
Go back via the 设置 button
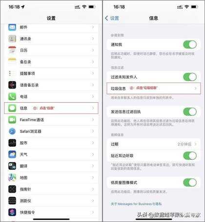(112, 18)
